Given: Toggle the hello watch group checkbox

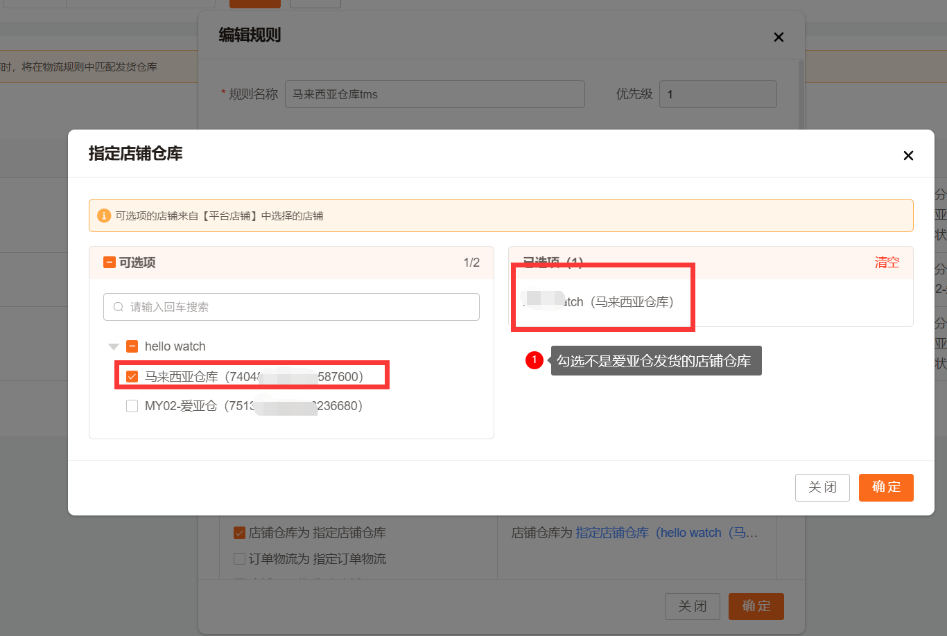Looking at the screenshot, I should [x=132, y=346].
